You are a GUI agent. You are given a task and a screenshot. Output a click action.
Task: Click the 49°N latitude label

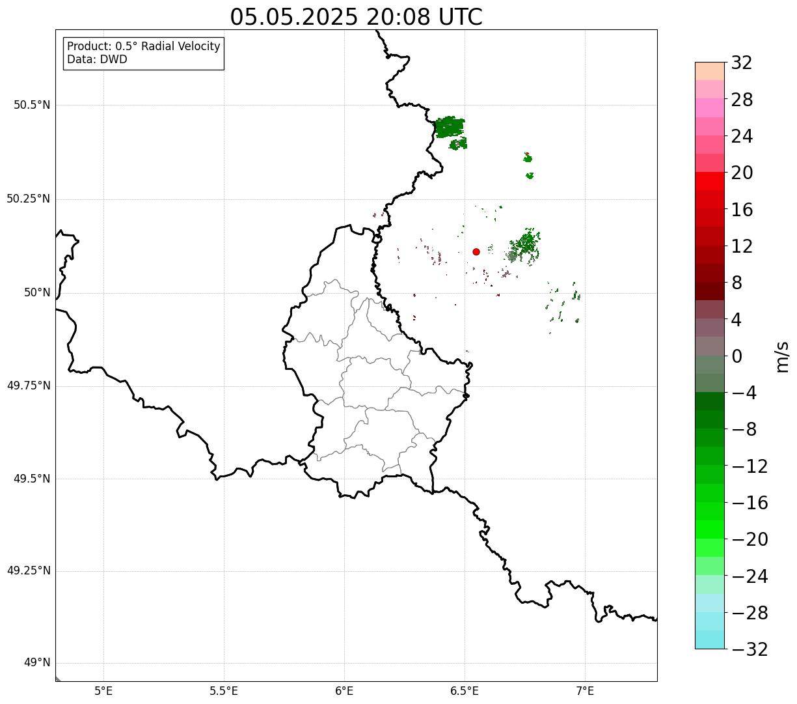coord(37,663)
